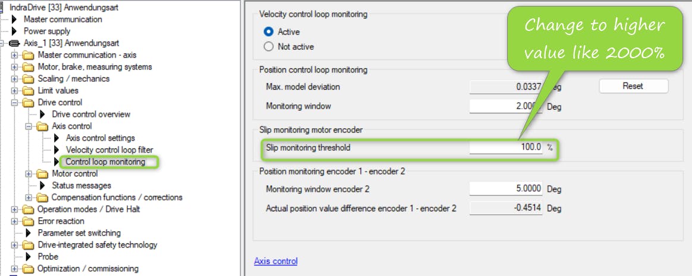This screenshot has width=692, height=276.
Task: Open Velocity control loop filter item
Action: (109, 150)
